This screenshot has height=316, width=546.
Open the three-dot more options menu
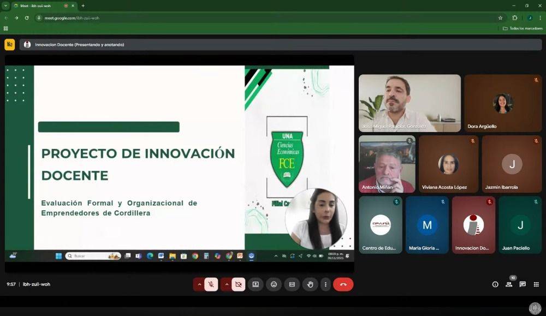pyautogui.click(x=326, y=284)
